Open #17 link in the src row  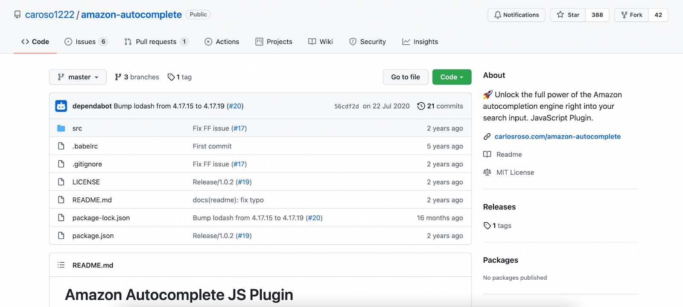(239, 128)
